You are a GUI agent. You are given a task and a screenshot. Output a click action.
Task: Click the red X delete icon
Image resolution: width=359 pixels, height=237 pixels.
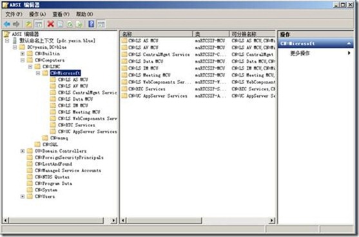pyautogui.click(x=51, y=24)
